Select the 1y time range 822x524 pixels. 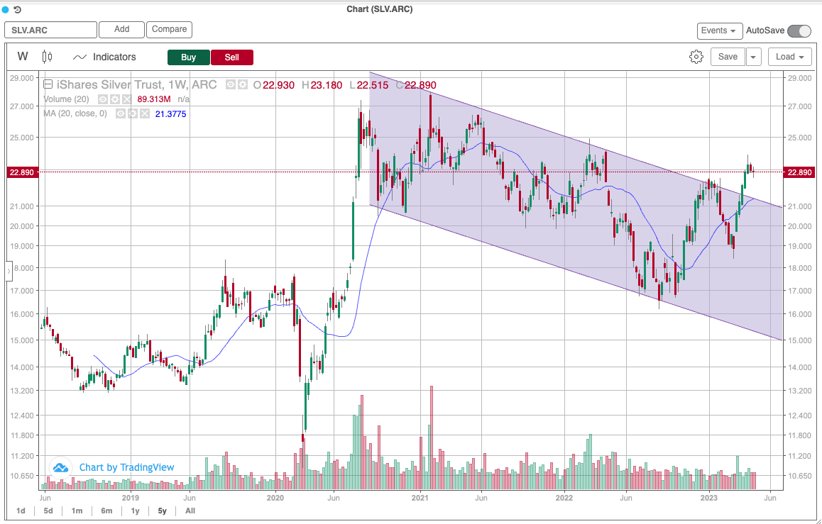(x=136, y=511)
